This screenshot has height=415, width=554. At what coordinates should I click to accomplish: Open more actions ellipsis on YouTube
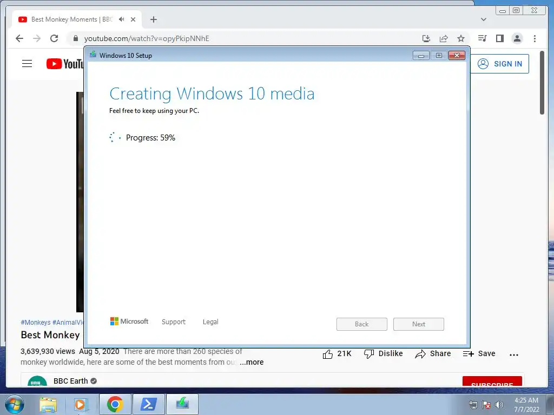click(x=514, y=354)
